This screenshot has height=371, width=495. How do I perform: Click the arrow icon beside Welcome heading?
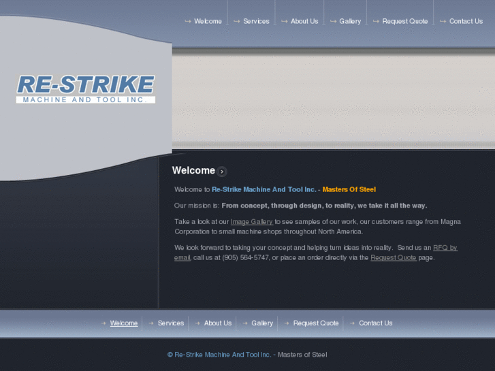click(222, 172)
